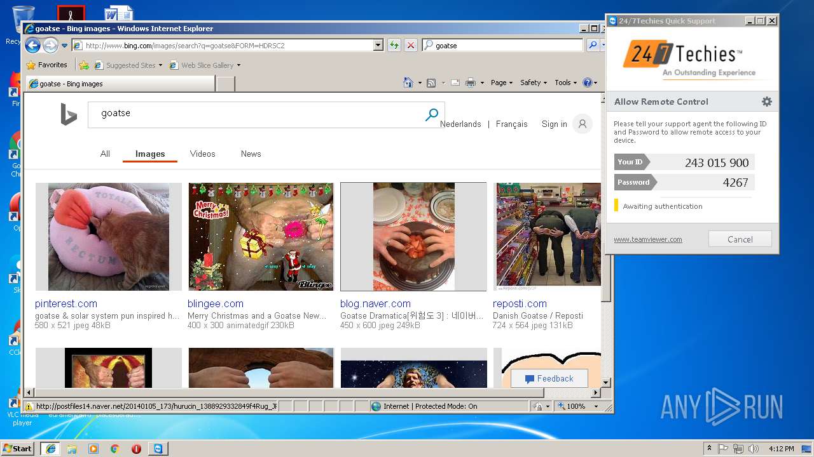Click the Bing logo
The height and width of the screenshot is (457, 814).
68,114
